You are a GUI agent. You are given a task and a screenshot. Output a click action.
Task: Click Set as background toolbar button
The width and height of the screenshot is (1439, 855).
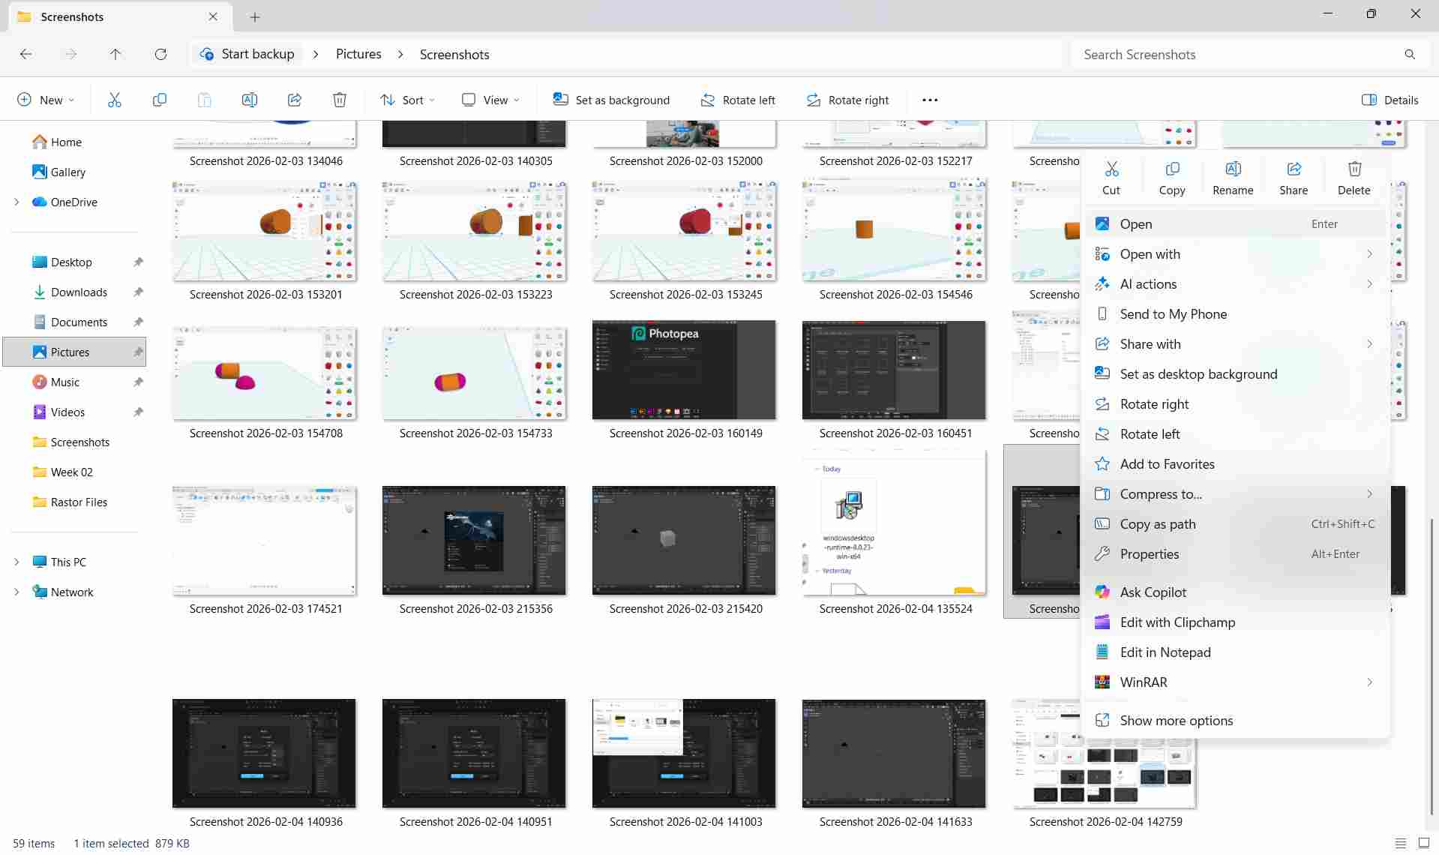[x=611, y=100]
